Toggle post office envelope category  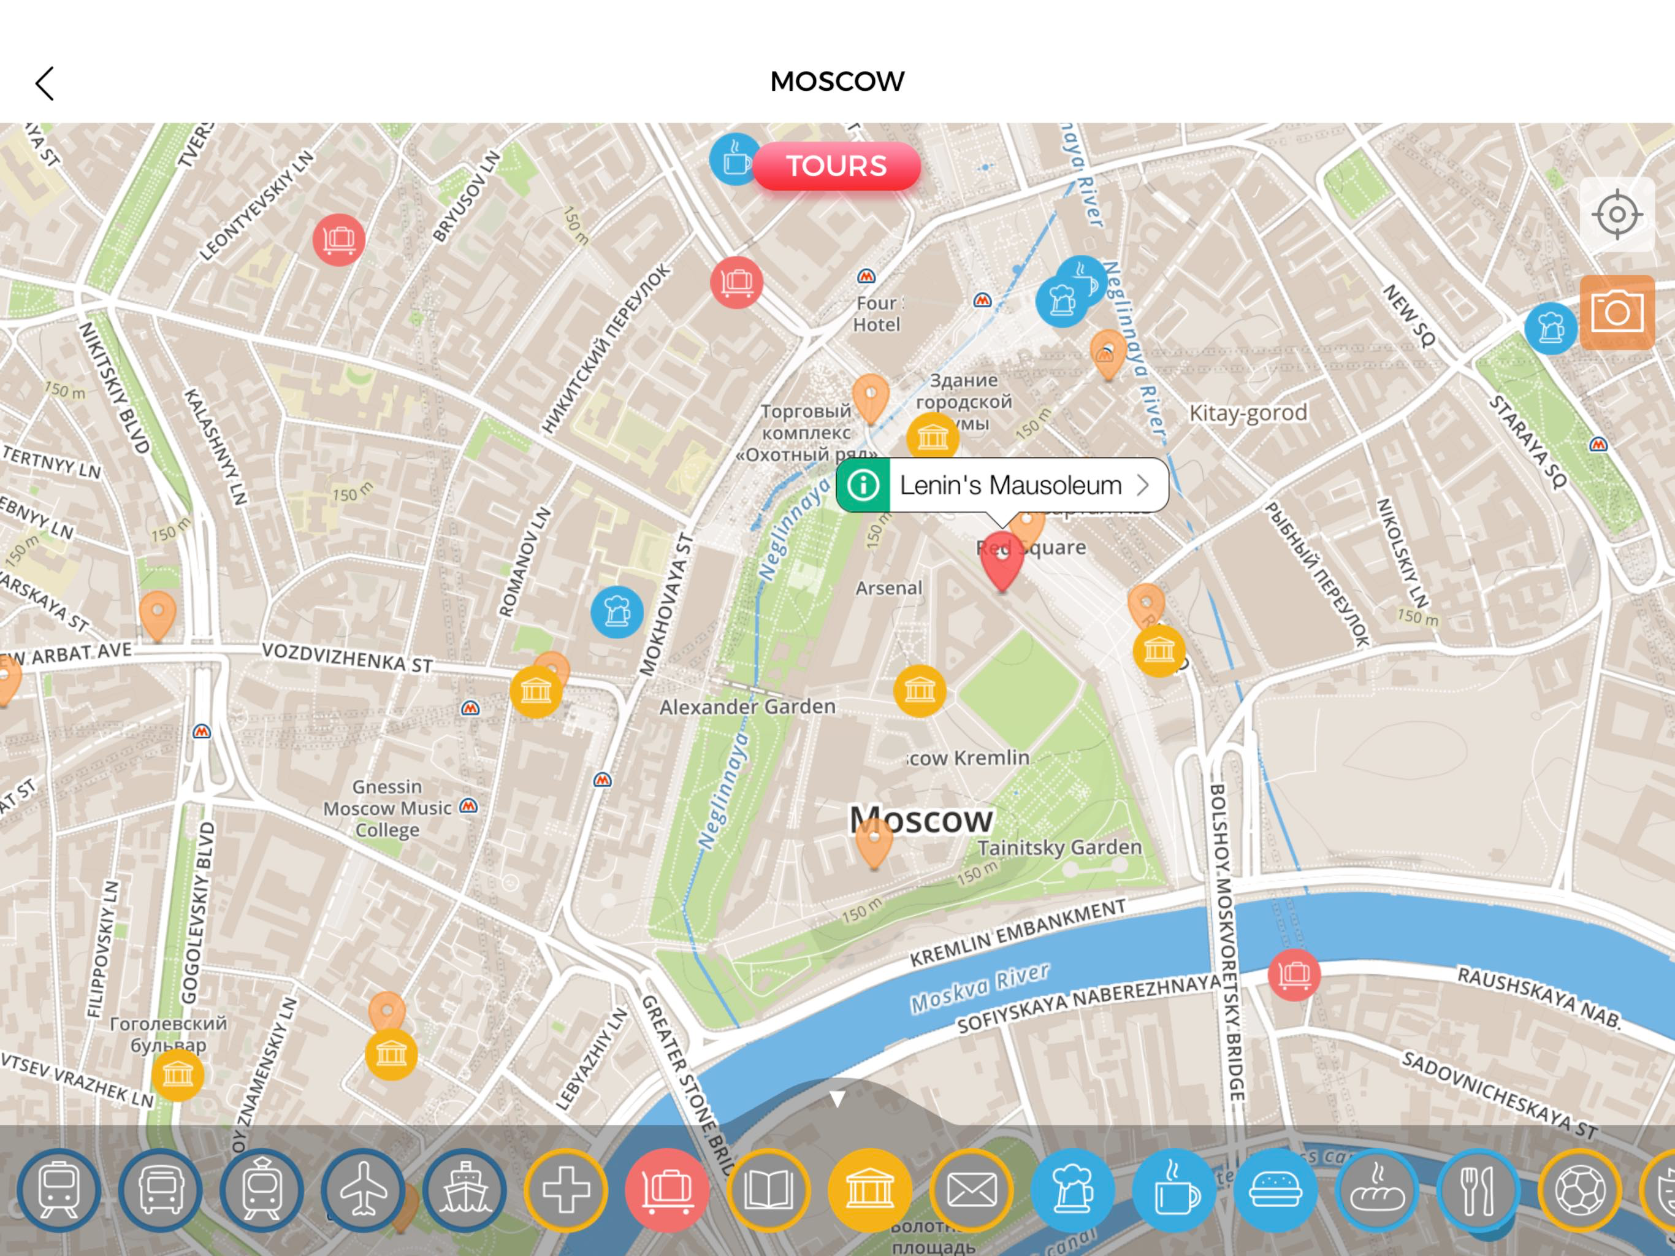point(972,1189)
